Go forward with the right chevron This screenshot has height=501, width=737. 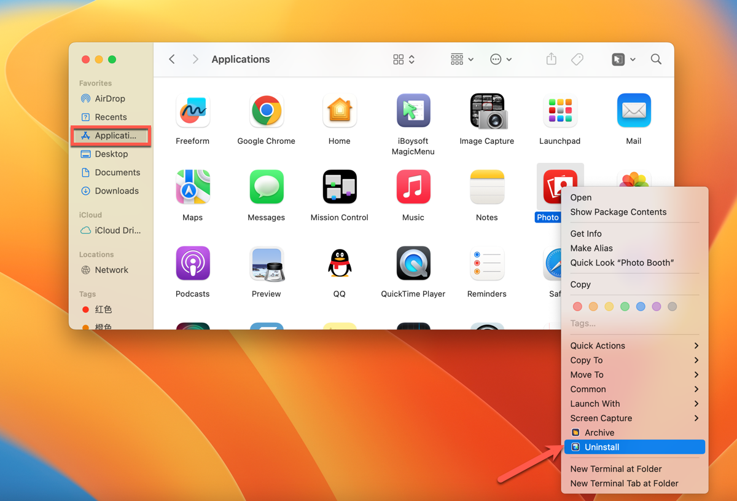[x=195, y=59]
